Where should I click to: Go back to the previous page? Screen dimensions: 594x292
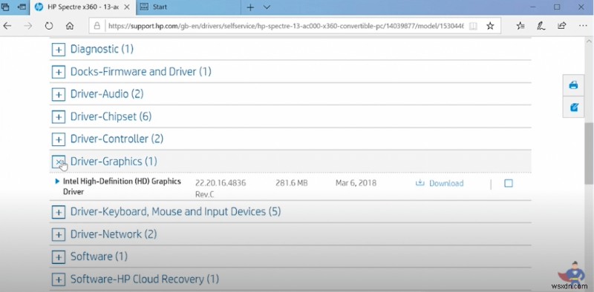(7, 26)
